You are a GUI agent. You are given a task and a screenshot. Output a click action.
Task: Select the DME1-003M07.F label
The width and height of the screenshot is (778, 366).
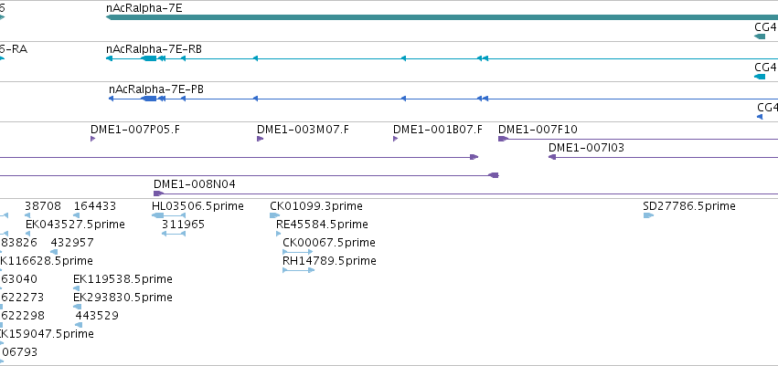pos(303,130)
